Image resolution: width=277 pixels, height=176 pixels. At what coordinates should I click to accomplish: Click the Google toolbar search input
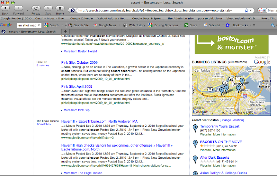pos(27,25)
